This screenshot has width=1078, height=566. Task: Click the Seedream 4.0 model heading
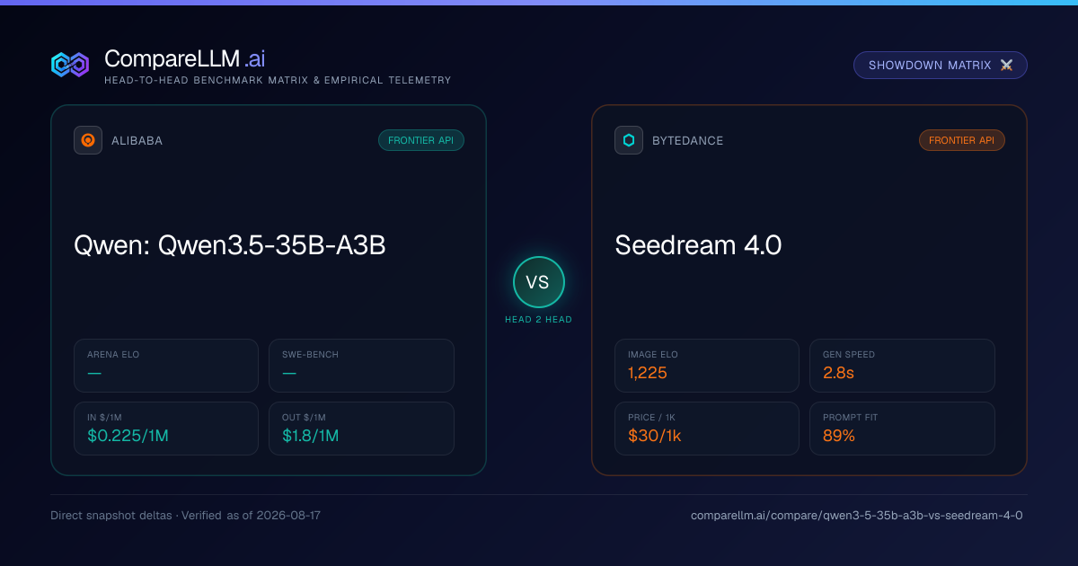pos(698,245)
